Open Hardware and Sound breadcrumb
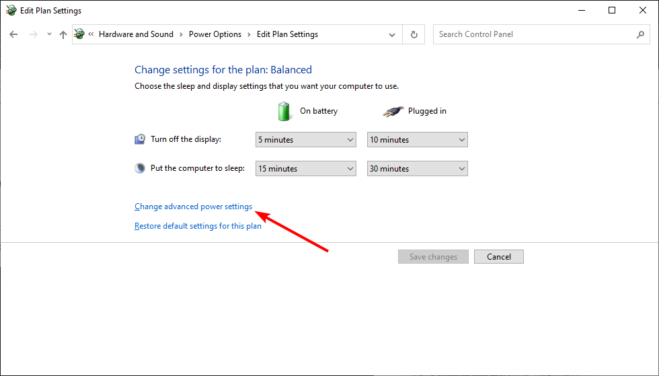 (x=136, y=34)
